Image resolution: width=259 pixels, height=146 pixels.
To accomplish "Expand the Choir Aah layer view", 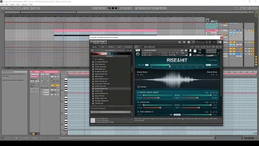I will tap(214, 103).
